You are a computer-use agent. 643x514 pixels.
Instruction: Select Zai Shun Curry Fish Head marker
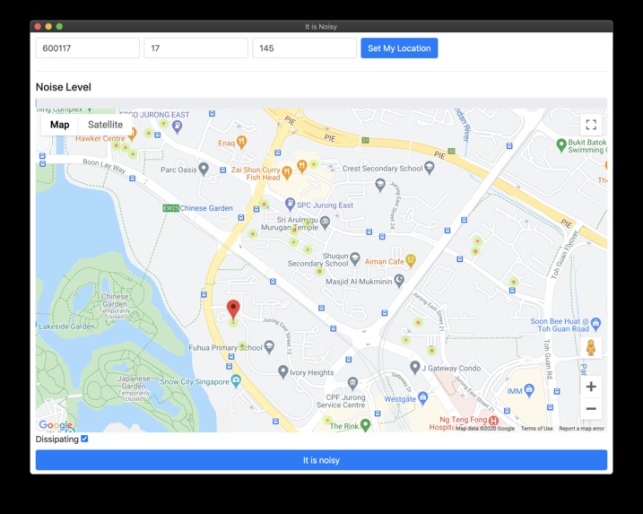[287, 172]
